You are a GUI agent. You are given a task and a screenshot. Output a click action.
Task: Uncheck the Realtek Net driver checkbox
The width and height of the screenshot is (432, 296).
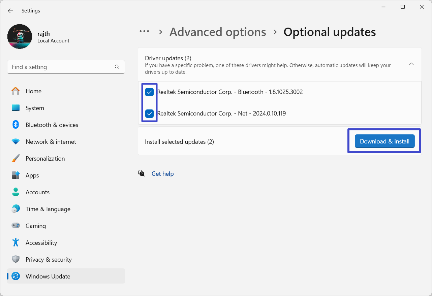coord(149,113)
